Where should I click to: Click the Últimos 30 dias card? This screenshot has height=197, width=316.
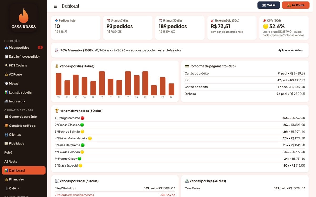tap(180, 28)
